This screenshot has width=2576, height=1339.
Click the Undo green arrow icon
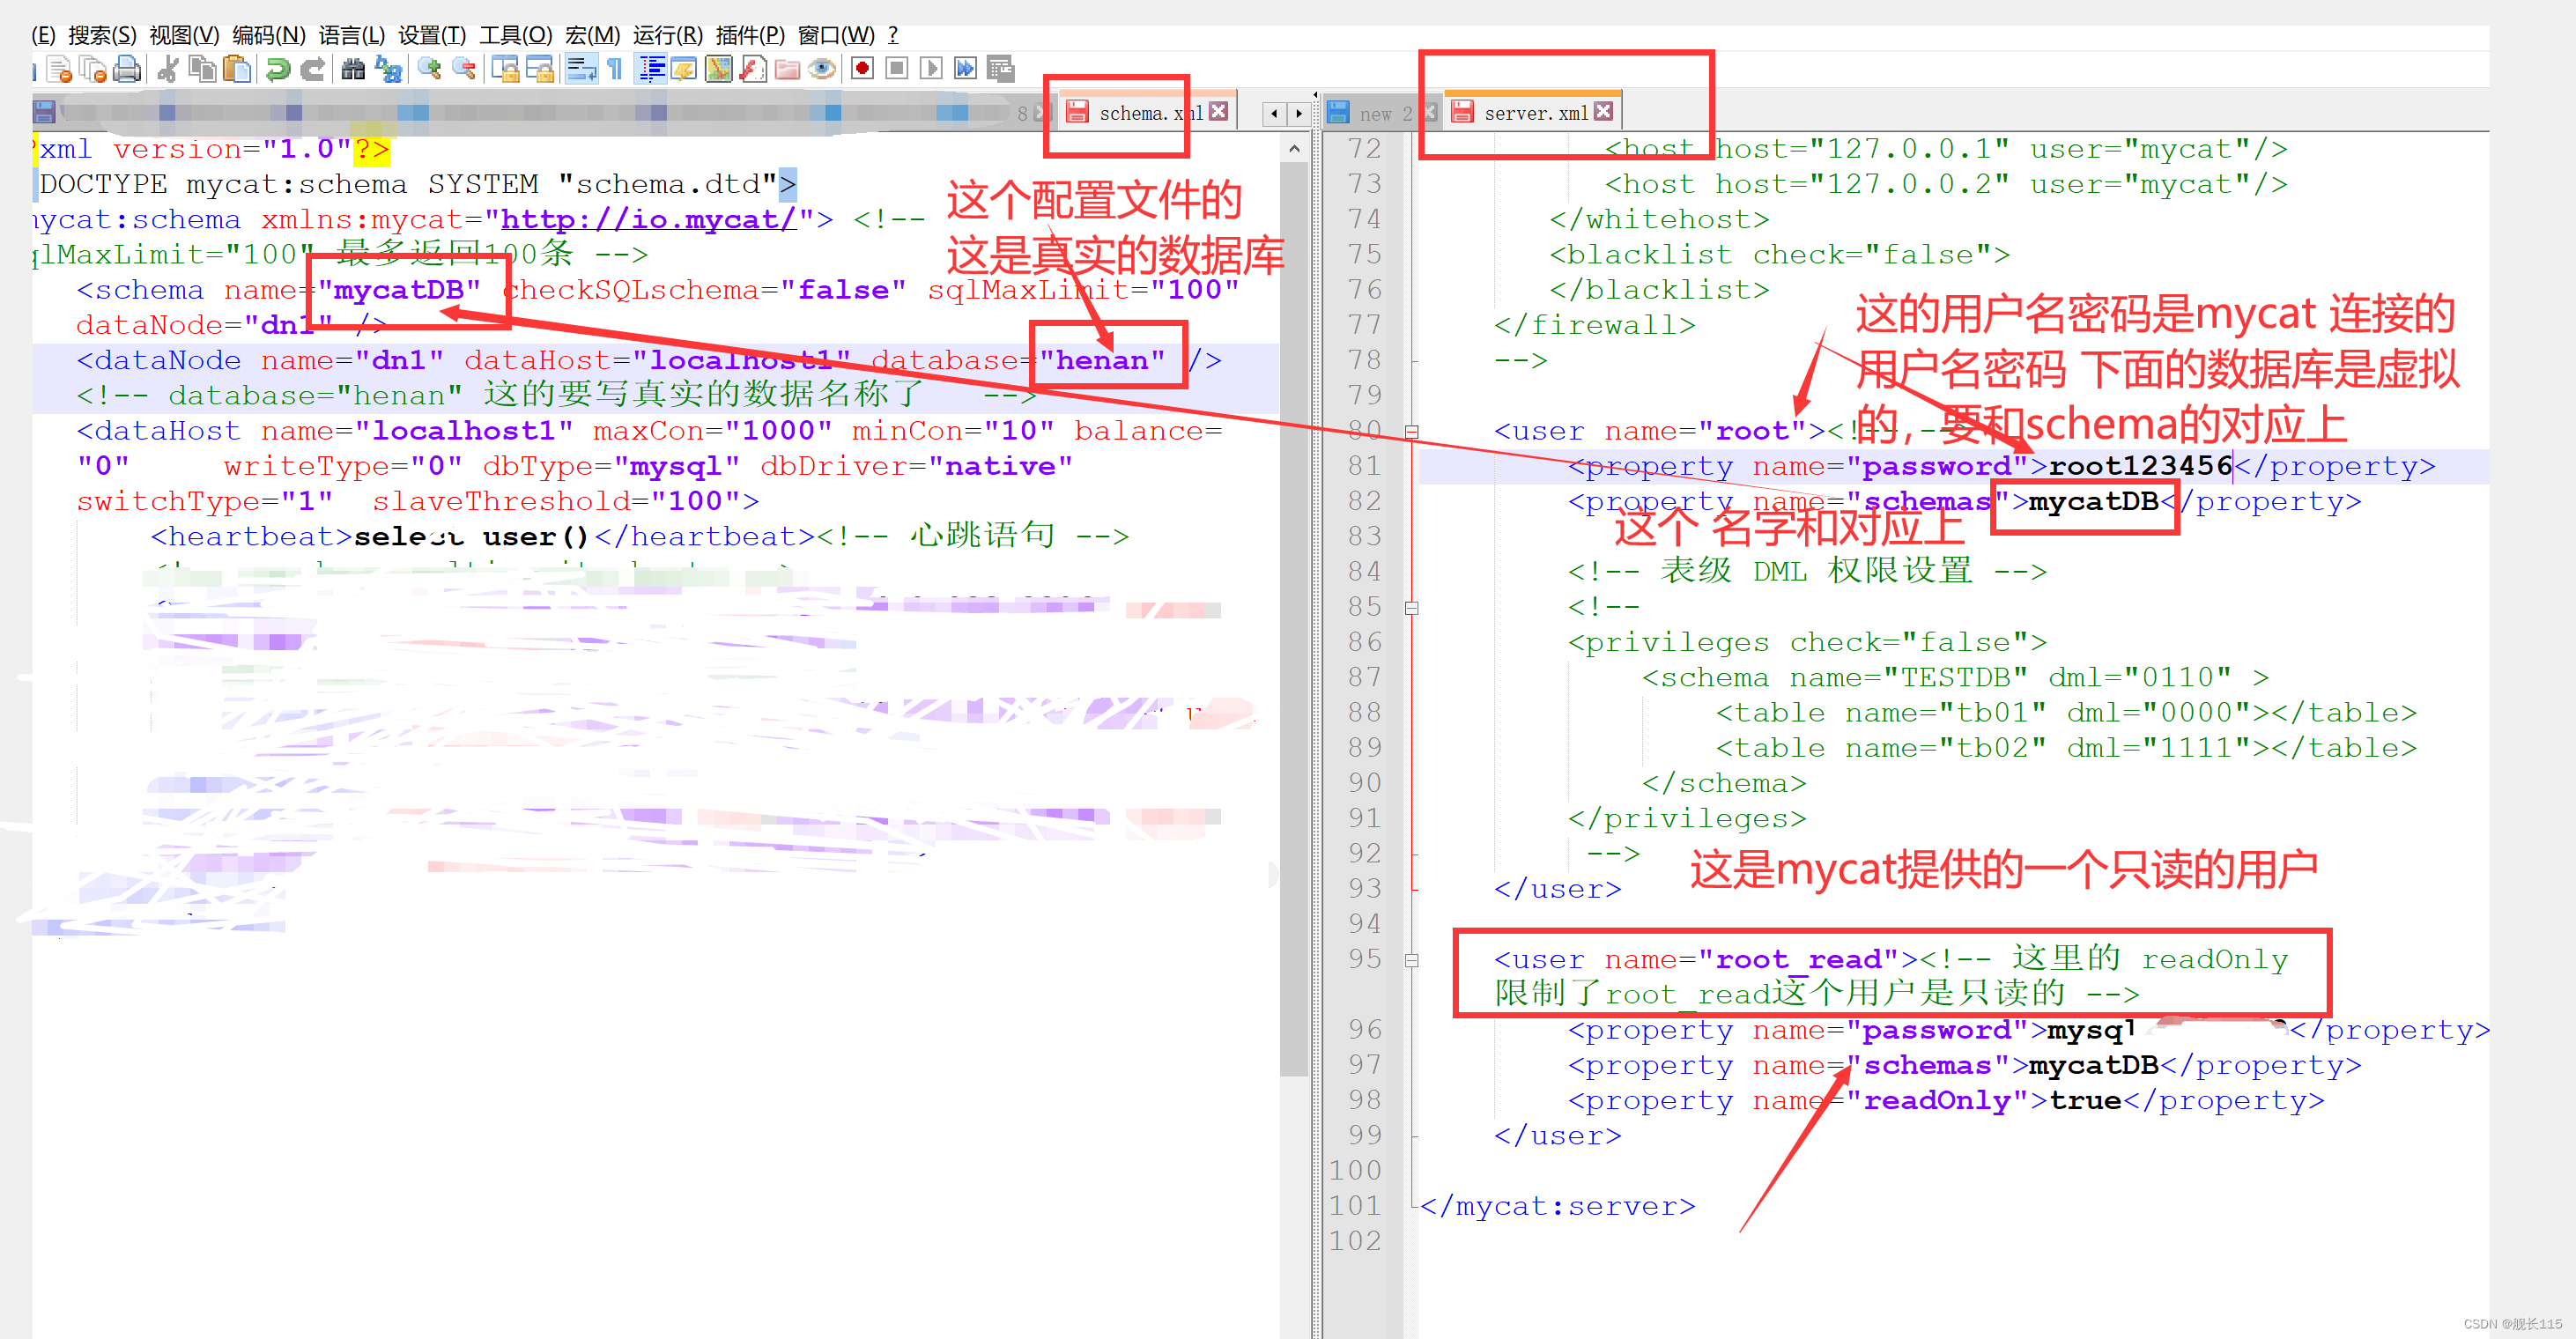pos(278,69)
